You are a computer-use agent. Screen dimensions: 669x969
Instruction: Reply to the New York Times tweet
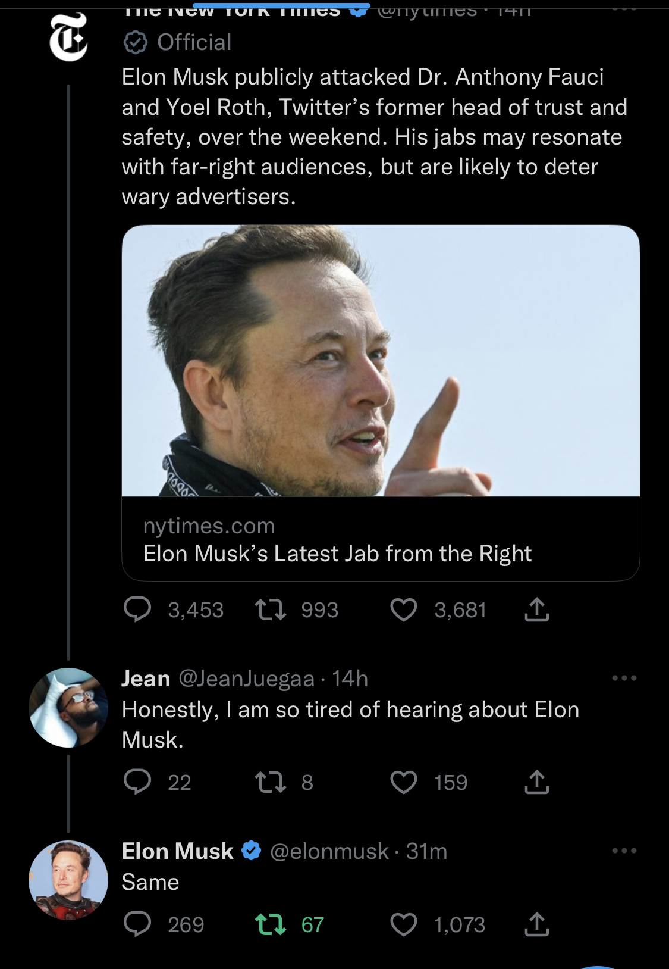137,609
